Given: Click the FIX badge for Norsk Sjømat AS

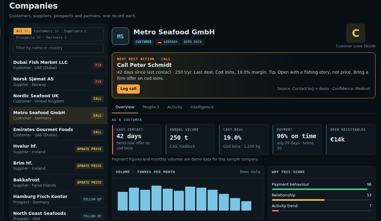Looking at the screenshot, I should click(x=98, y=82).
